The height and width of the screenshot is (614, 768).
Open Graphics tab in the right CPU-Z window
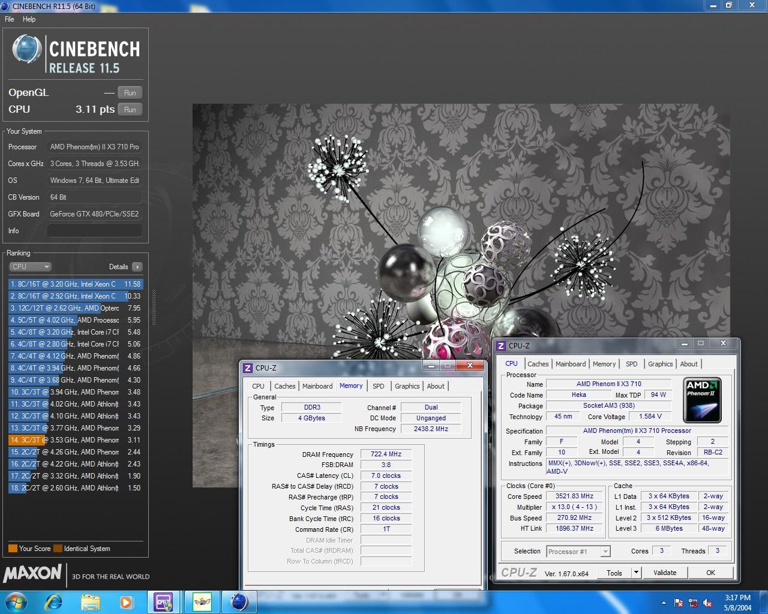661,364
